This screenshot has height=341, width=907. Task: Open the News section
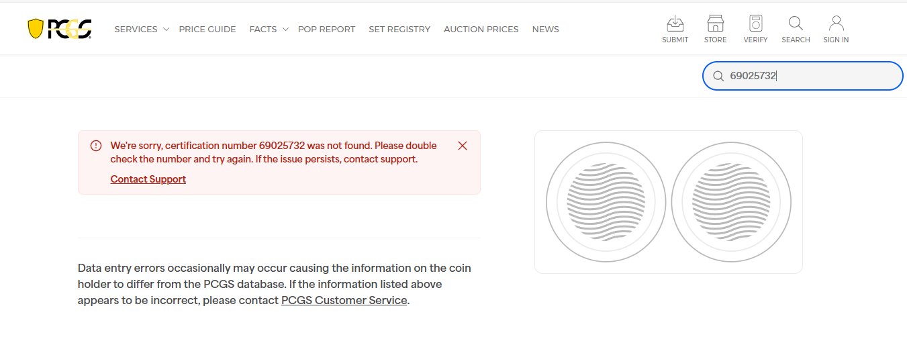coord(545,30)
